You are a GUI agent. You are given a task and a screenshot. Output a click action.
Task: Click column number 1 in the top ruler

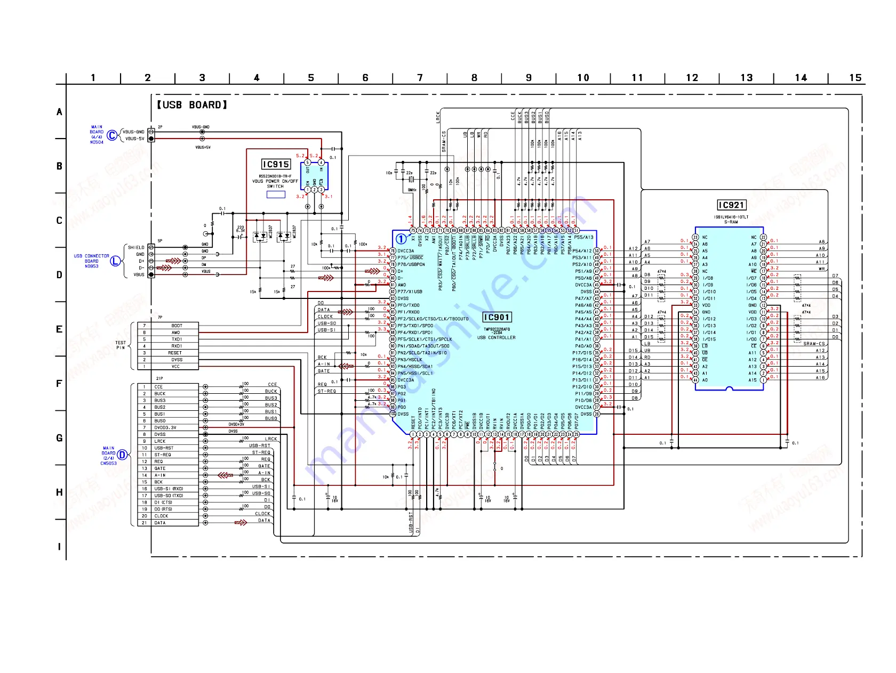pos(93,78)
